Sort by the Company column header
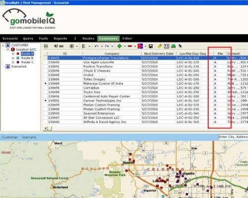 click(x=112, y=54)
